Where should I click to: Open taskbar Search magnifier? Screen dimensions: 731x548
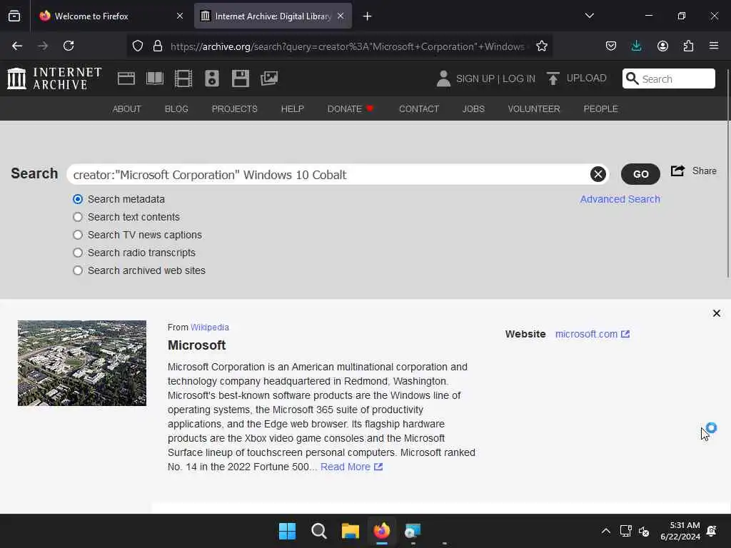point(319,531)
